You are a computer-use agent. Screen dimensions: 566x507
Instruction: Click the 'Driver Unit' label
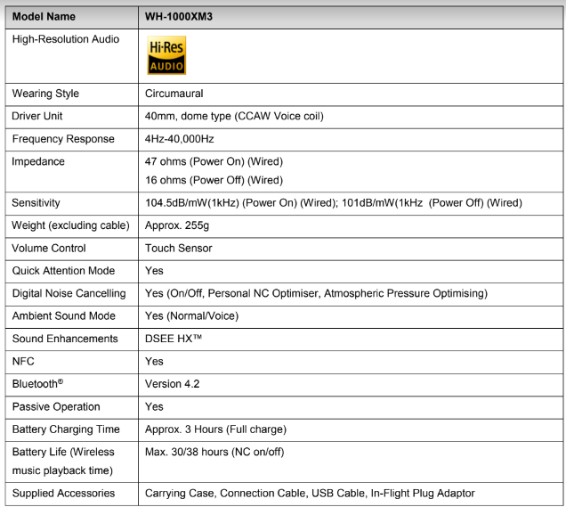[37, 116]
